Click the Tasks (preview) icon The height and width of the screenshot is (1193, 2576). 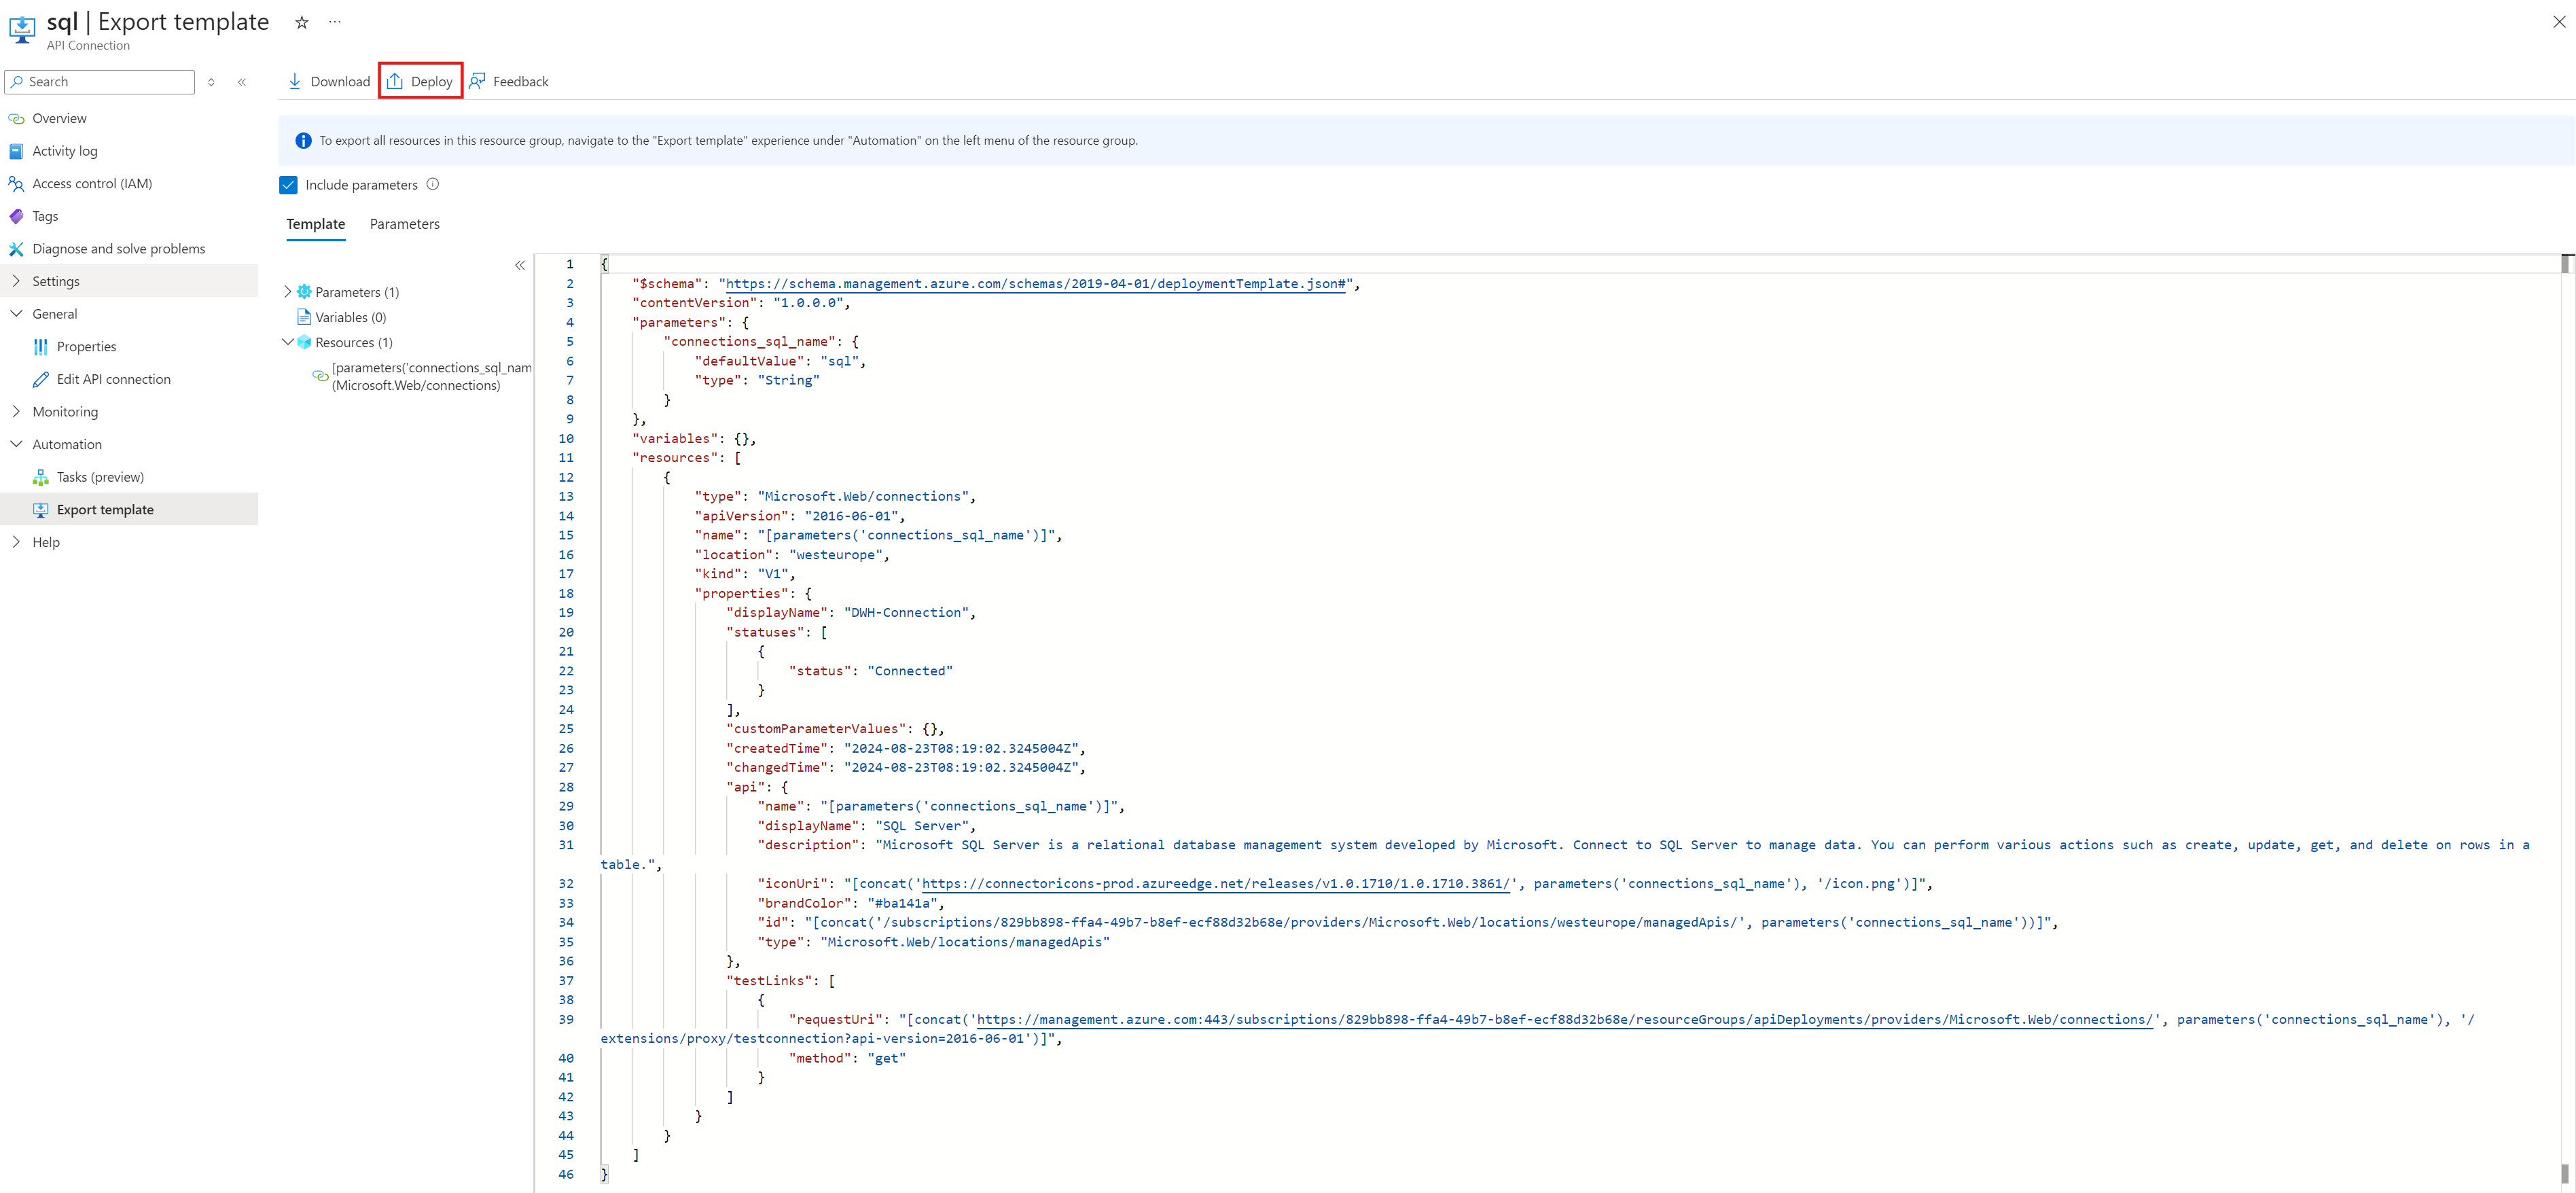pos(40,477)
